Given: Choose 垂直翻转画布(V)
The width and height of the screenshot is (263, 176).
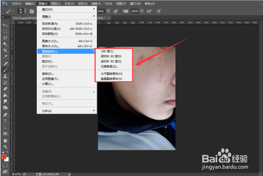Looking at the screenshot, I should click(114, 79).
